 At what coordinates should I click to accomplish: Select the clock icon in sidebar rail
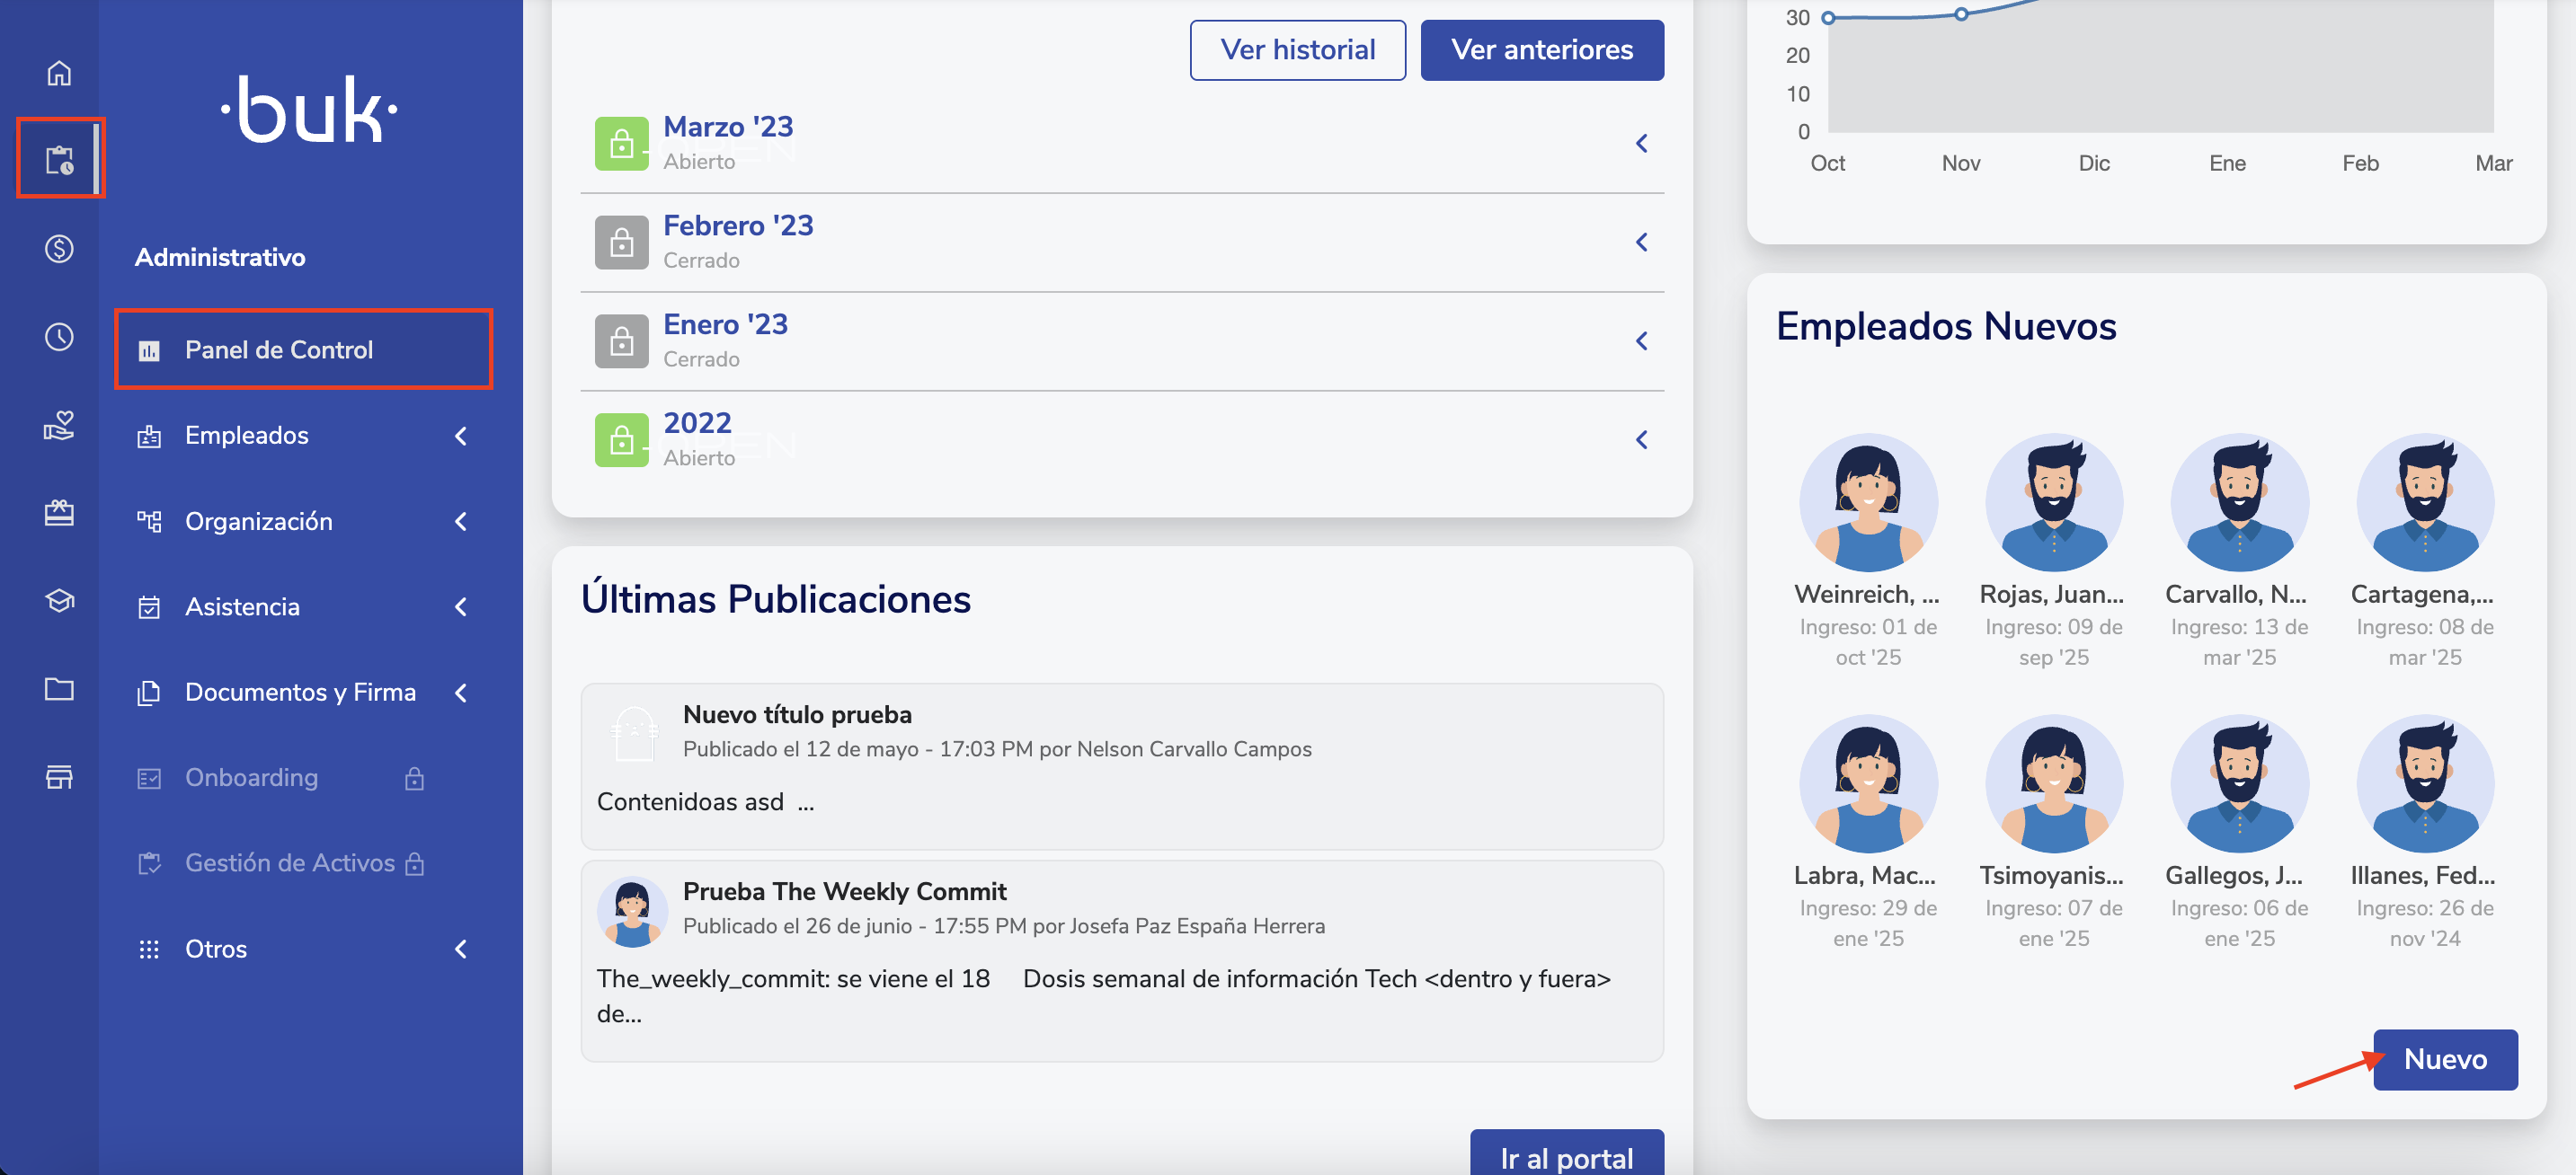click(59, 337)
